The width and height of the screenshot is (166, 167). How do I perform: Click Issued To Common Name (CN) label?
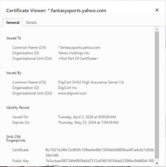(29, 48)
